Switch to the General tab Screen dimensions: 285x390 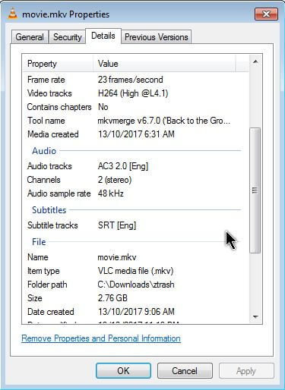30,37
